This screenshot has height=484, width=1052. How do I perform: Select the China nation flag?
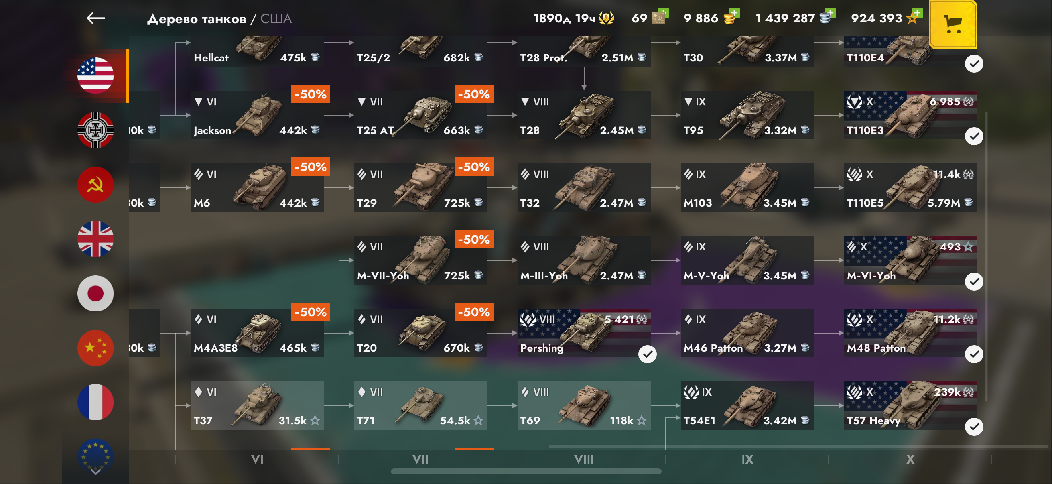click(95, 348)
